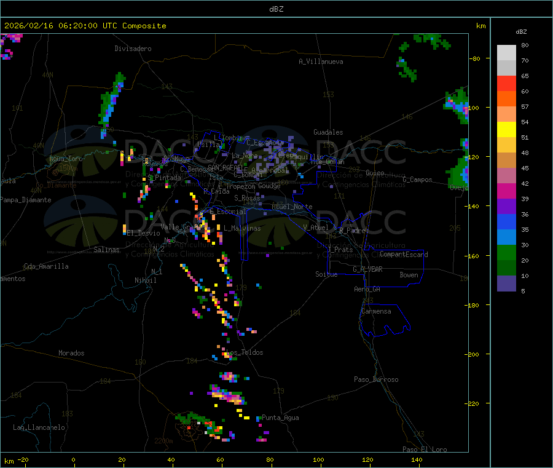Choose the slate 5-10 dBZ legend swatch

coord(506,284)
